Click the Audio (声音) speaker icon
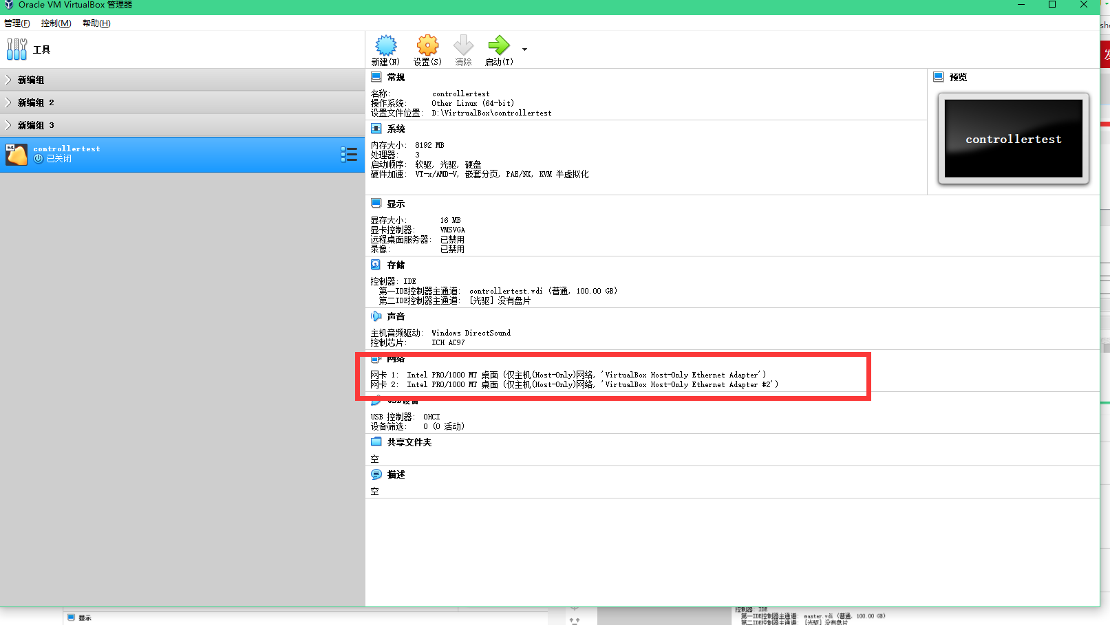The height and width of the screenshot is (625, 1110). [x=376, y=316]
